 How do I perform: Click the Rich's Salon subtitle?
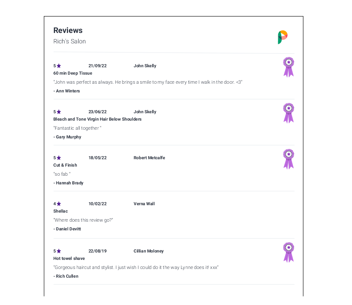69,41
